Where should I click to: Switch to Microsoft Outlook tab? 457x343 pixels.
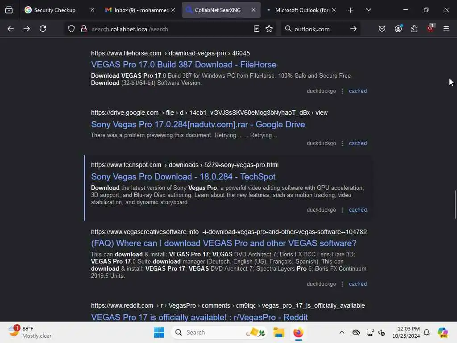(x=302, y=10)
